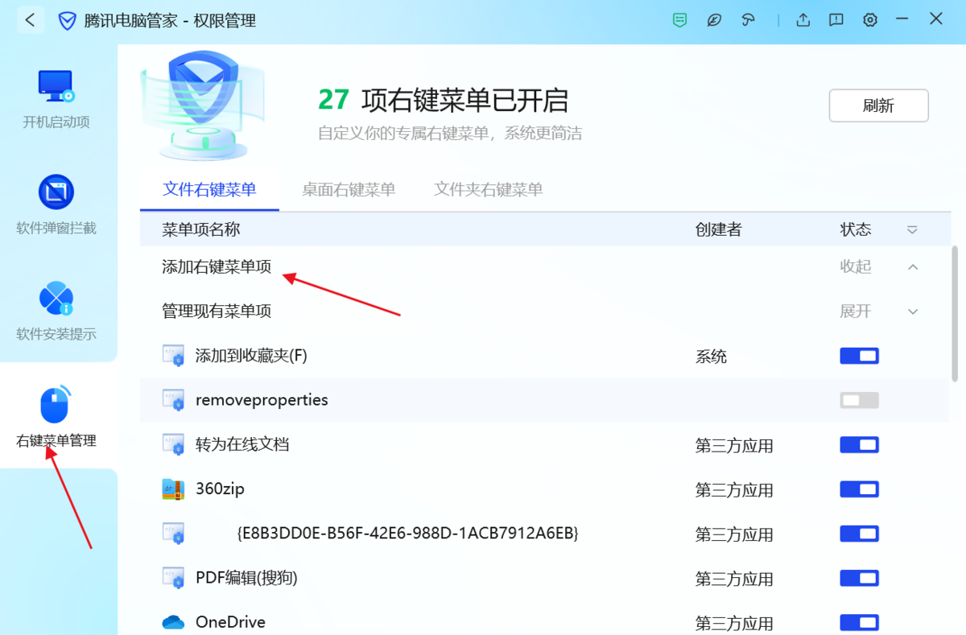Click the 自定义你的专属右键菜单 subtitle
The width and height of the screenshot is (966, 635).
point(450,133)
